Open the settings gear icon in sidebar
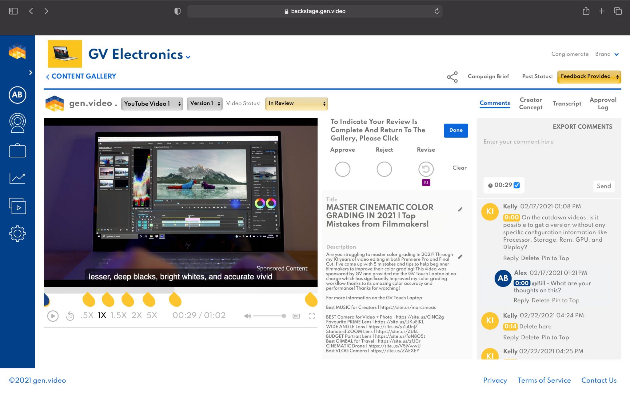This screenshot has width=630, height=394. (17, 233)
